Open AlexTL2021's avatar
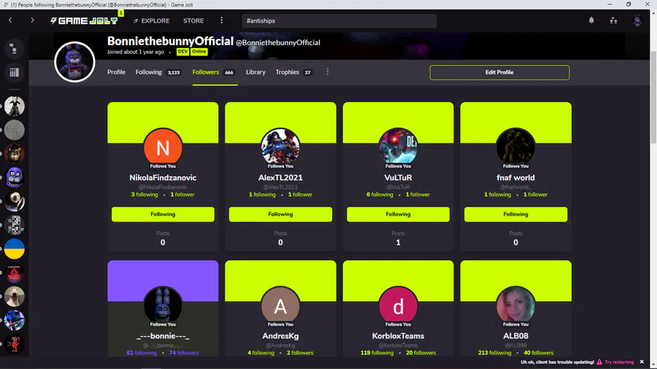 coord(280,147)
